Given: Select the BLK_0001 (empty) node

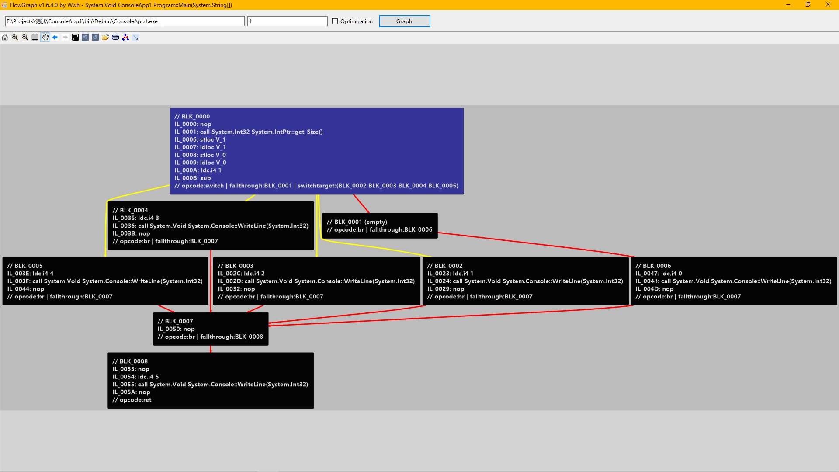Looking at the screenshot, I should tap(379, 226).
